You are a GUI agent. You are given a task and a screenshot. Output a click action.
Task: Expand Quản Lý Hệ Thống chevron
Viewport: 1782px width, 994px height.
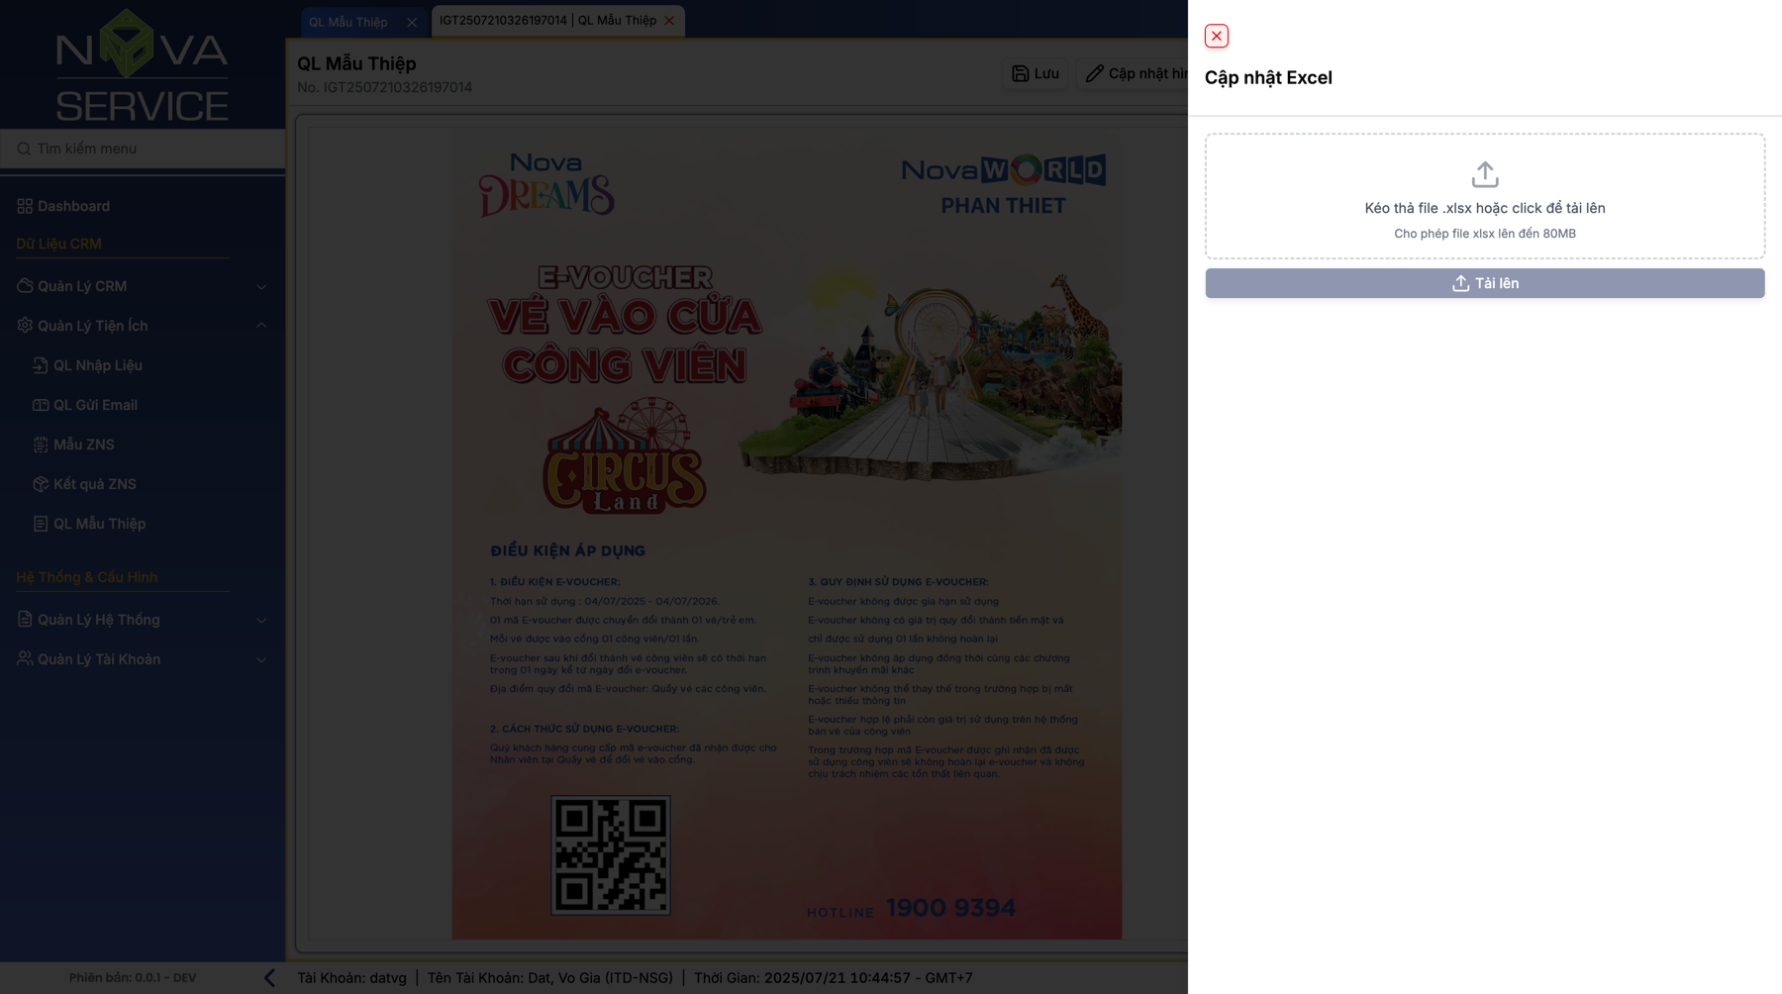tap(261, 621)
